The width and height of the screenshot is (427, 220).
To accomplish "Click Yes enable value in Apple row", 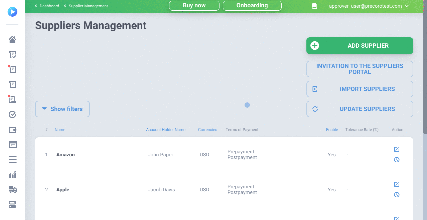I will click(332, 190).
